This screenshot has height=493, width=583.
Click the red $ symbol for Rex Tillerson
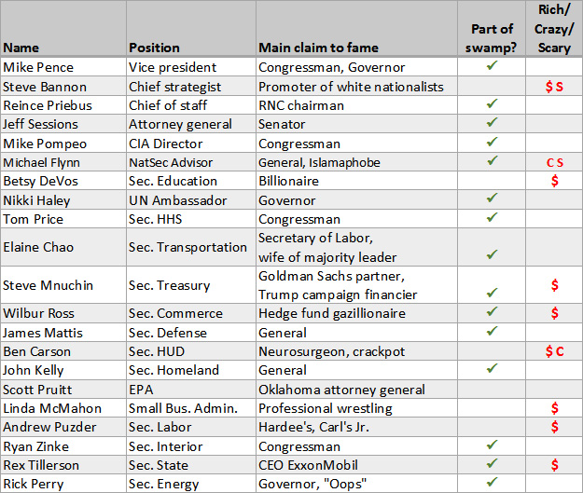(x=555, y=464)
